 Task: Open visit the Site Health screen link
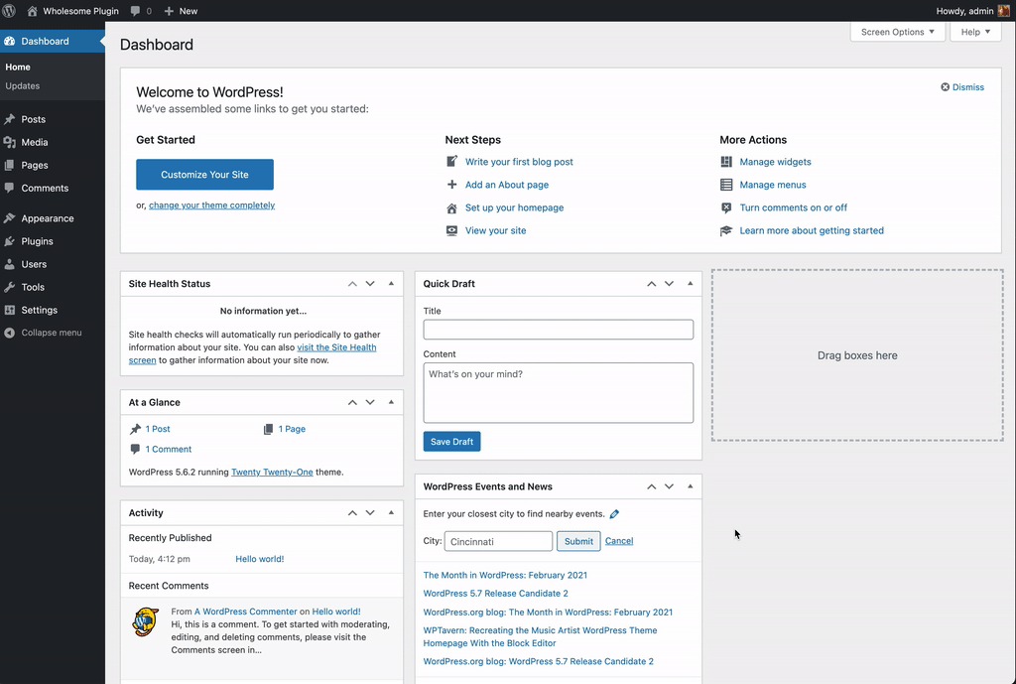click(x=253, y=353)
